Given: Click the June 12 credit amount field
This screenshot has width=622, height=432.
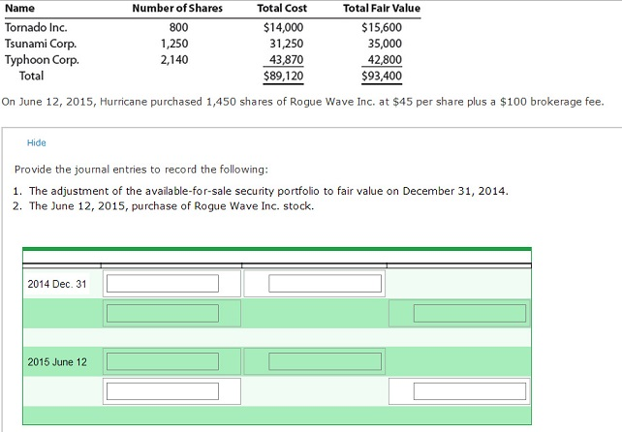Looking at the screenshot, I should [470, 391].
